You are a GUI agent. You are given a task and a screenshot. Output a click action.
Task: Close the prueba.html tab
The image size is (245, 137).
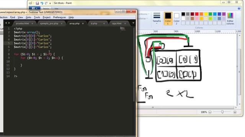tap(32, 24)
